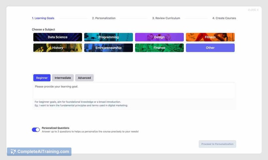Switch difficulty to Intermediate
Screen dimensions: 268x160
63,78
